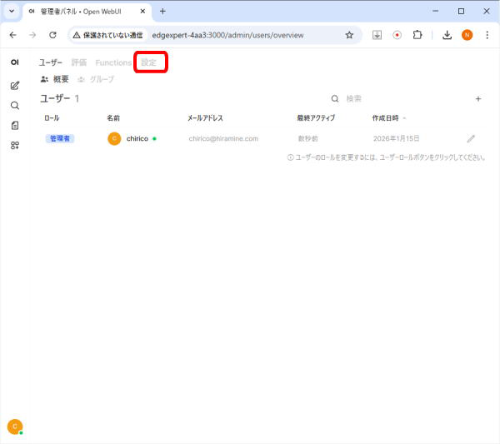
Task: Open the Functions tab
Action: coord(113,62)
